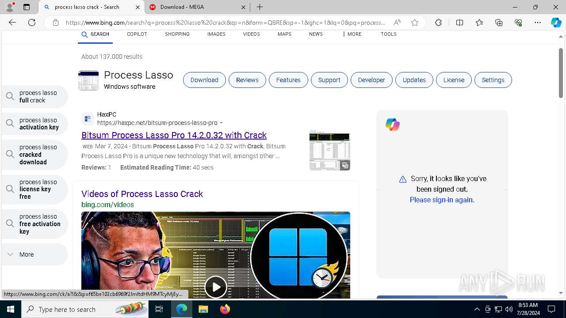Search process lasso license key free

pyautogui.click(x=34, y=189)
